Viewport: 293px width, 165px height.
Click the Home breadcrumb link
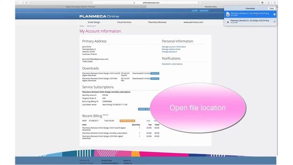point(81,26)
